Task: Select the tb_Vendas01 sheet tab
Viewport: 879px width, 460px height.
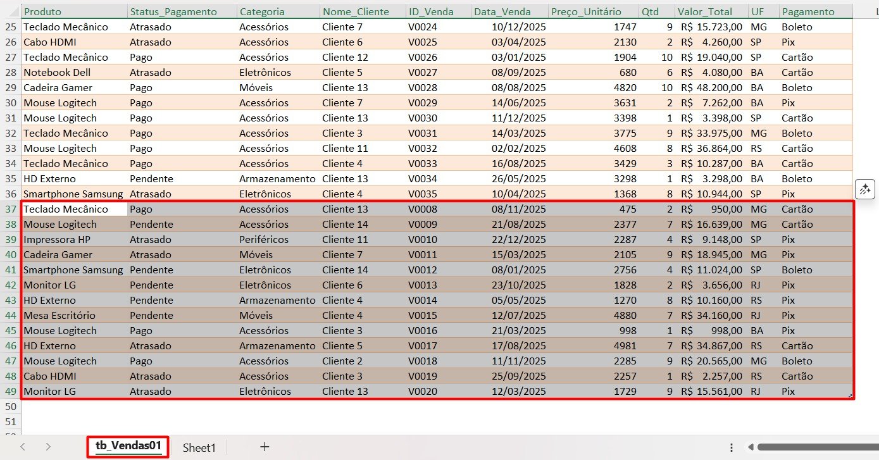Action: (128, 446)
